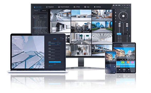Click the PTZ center home button
Image resolution: width=151 pixels, height=93 pixels.
click(123, 16)
